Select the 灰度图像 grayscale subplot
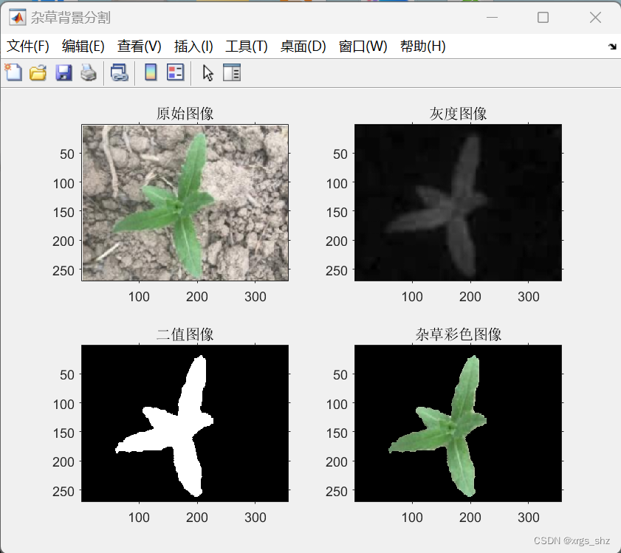The image size is (621, 553). click(459, 202)
